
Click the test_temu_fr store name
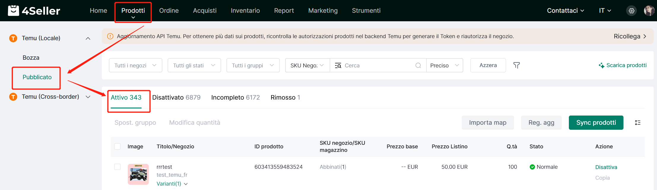(172, 175)
